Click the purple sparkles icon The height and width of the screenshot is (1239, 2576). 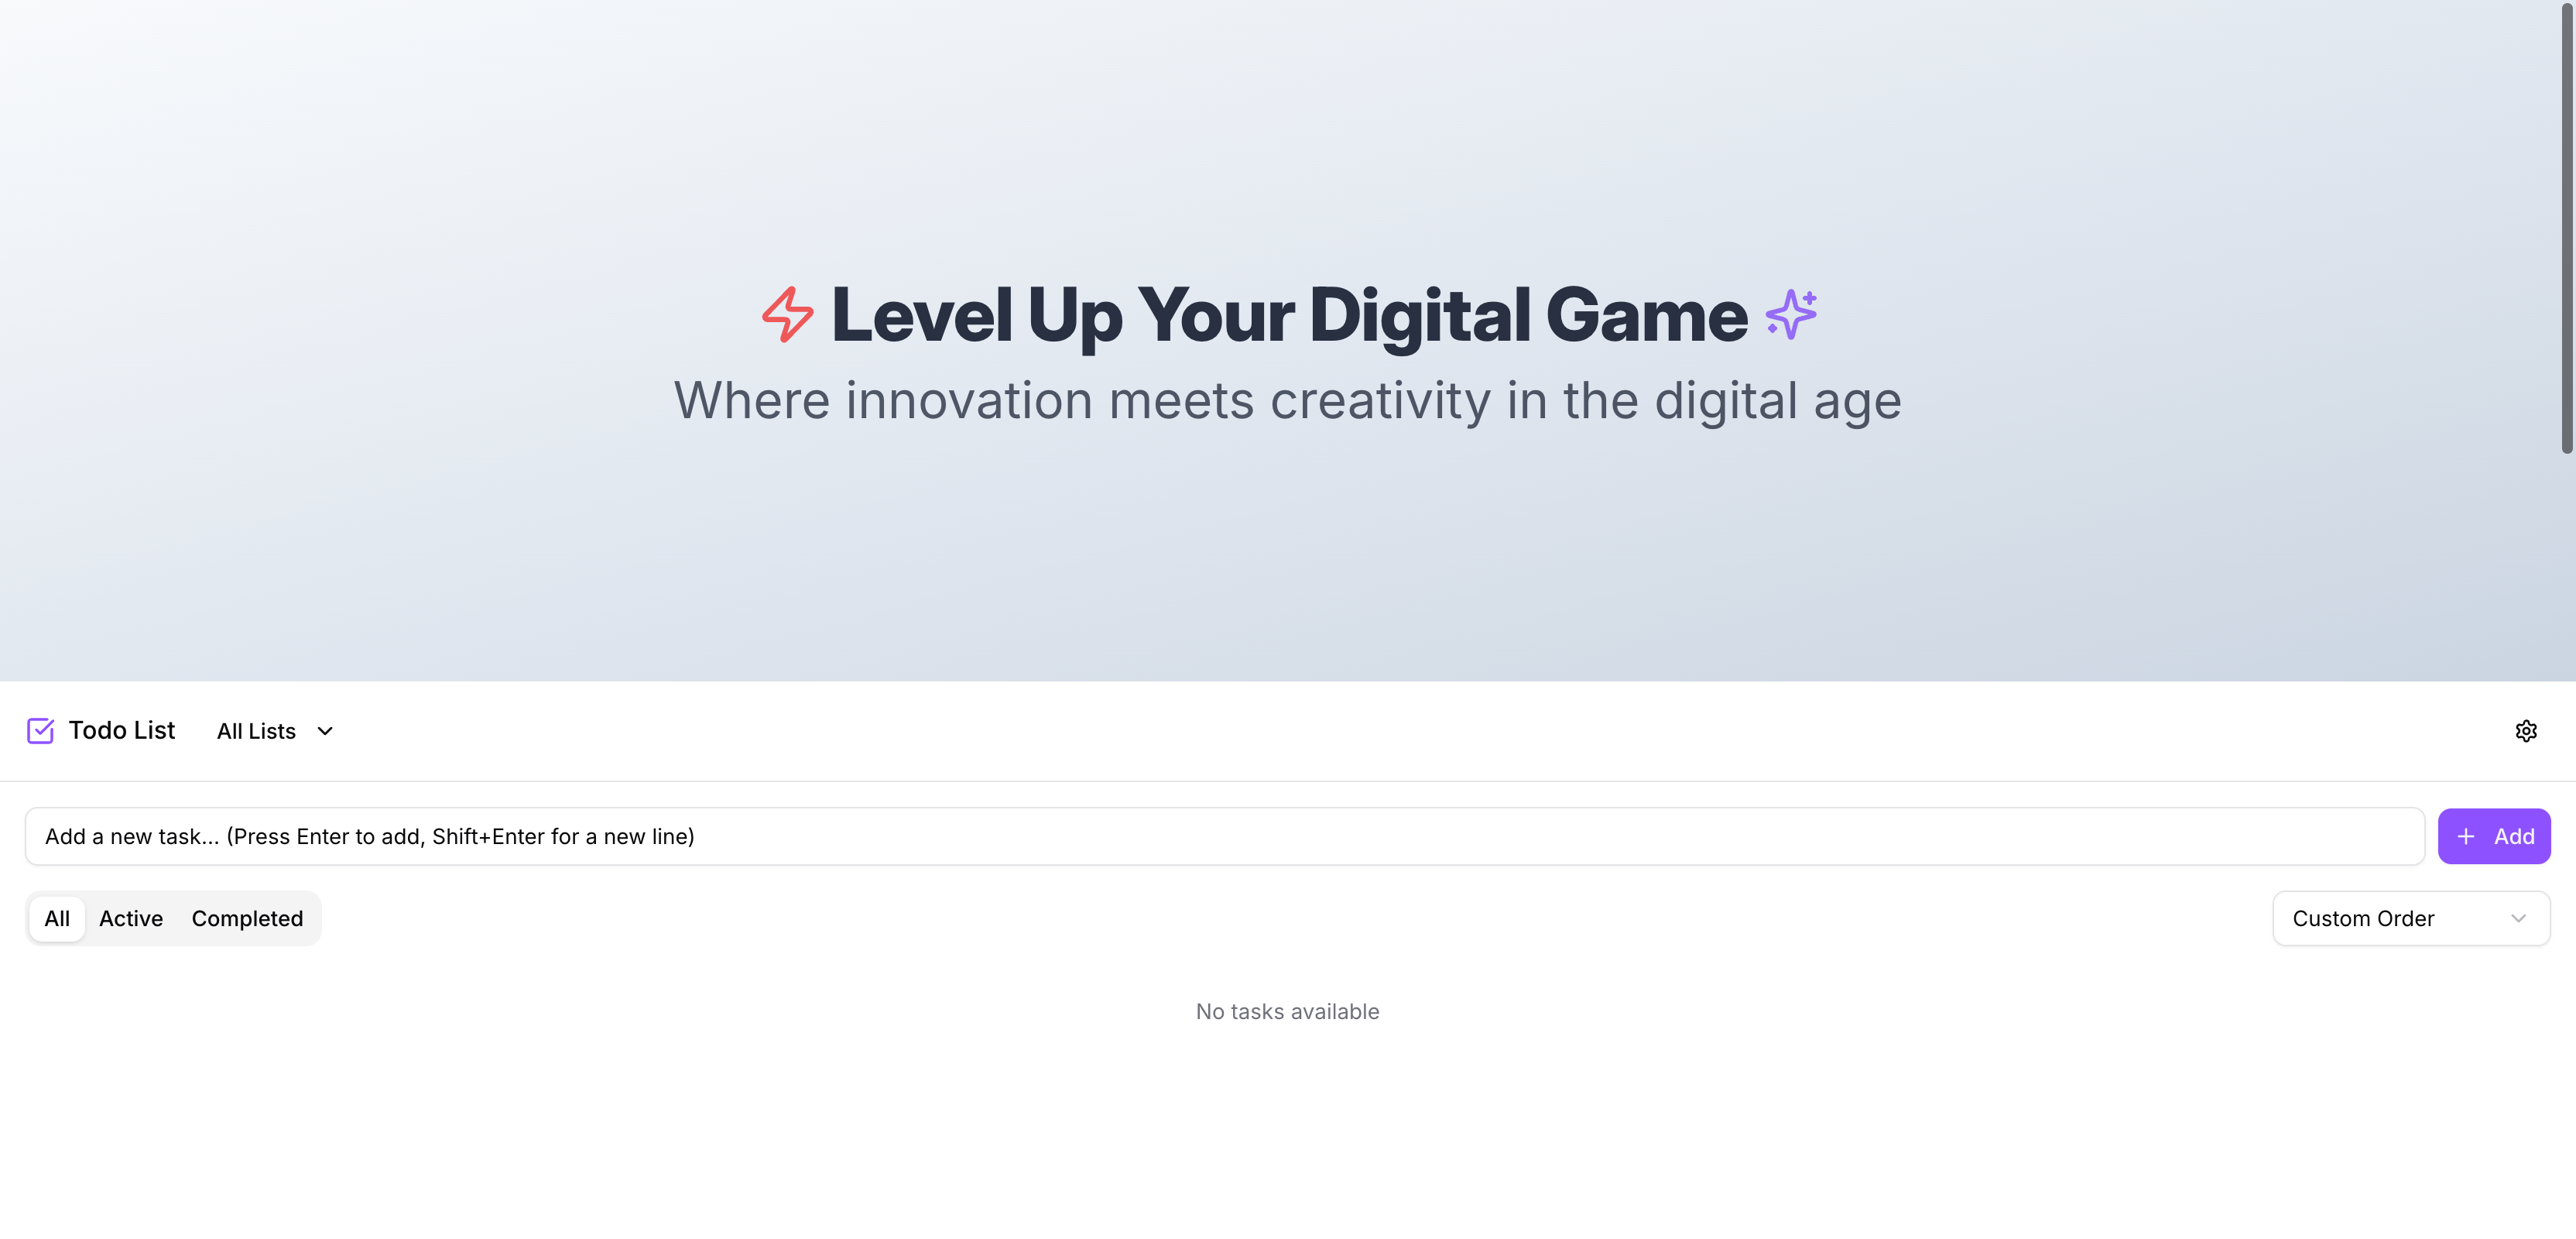pyautogui.click(x=1791, y=314)
